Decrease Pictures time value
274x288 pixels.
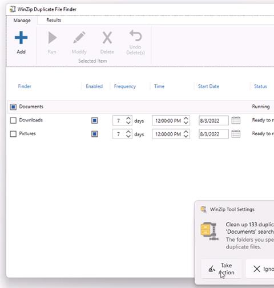coord(186,136)
